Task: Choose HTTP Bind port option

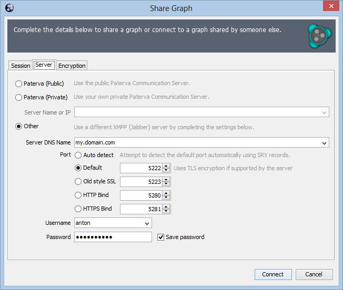Action: click(92, 195)
